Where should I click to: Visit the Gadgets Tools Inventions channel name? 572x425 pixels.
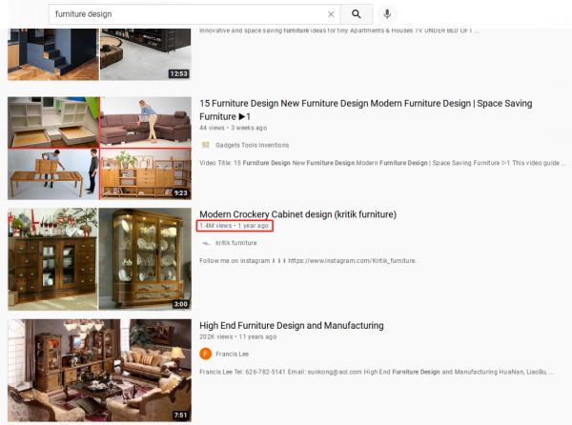pyautogui.click(x=253, y=145)
